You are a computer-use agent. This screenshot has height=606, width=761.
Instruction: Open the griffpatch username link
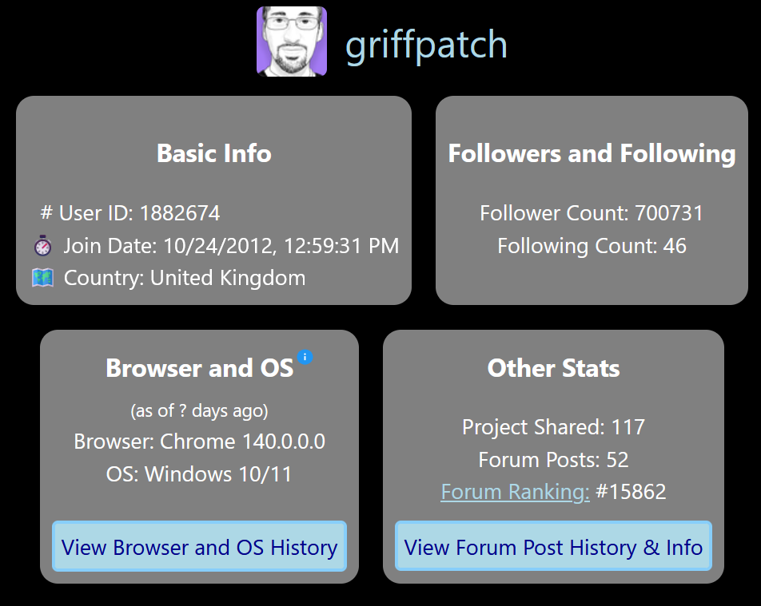(x=426, y=45)
